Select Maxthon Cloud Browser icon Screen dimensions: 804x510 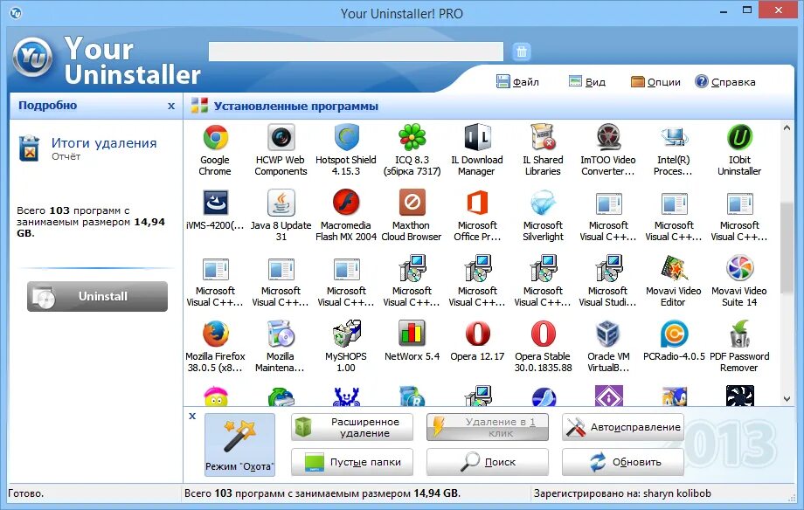[x=412, y=203]
